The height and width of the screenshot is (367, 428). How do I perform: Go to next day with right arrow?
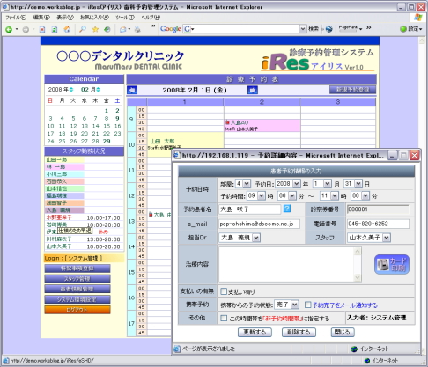[253, 90]
